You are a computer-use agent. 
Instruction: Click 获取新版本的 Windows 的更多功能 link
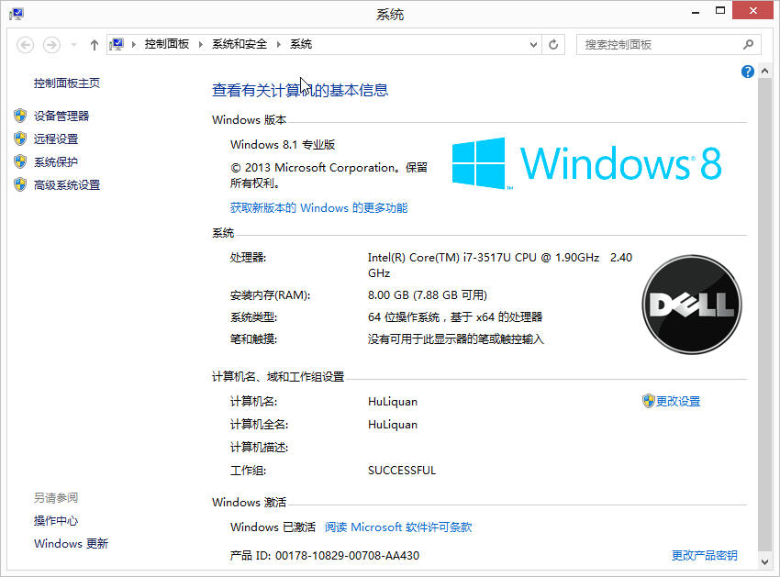pos(318,208)
